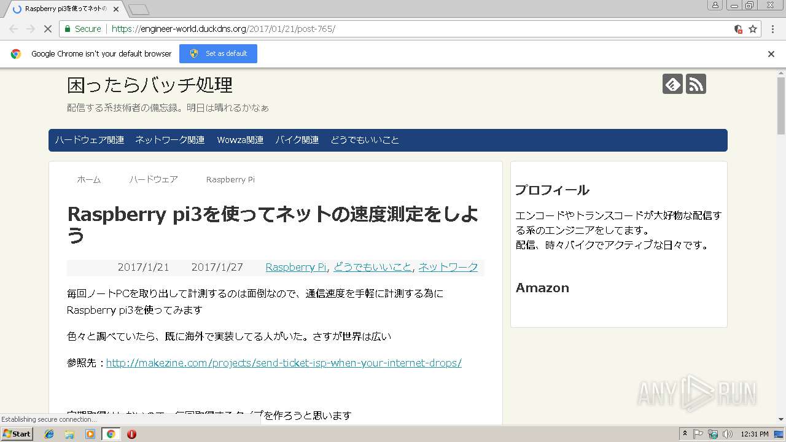Go to ホーム breadcrumb
This screenshot has height=442, width=786.
89,179
